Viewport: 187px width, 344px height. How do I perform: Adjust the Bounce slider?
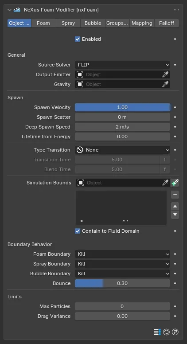(x=123, y=283)
